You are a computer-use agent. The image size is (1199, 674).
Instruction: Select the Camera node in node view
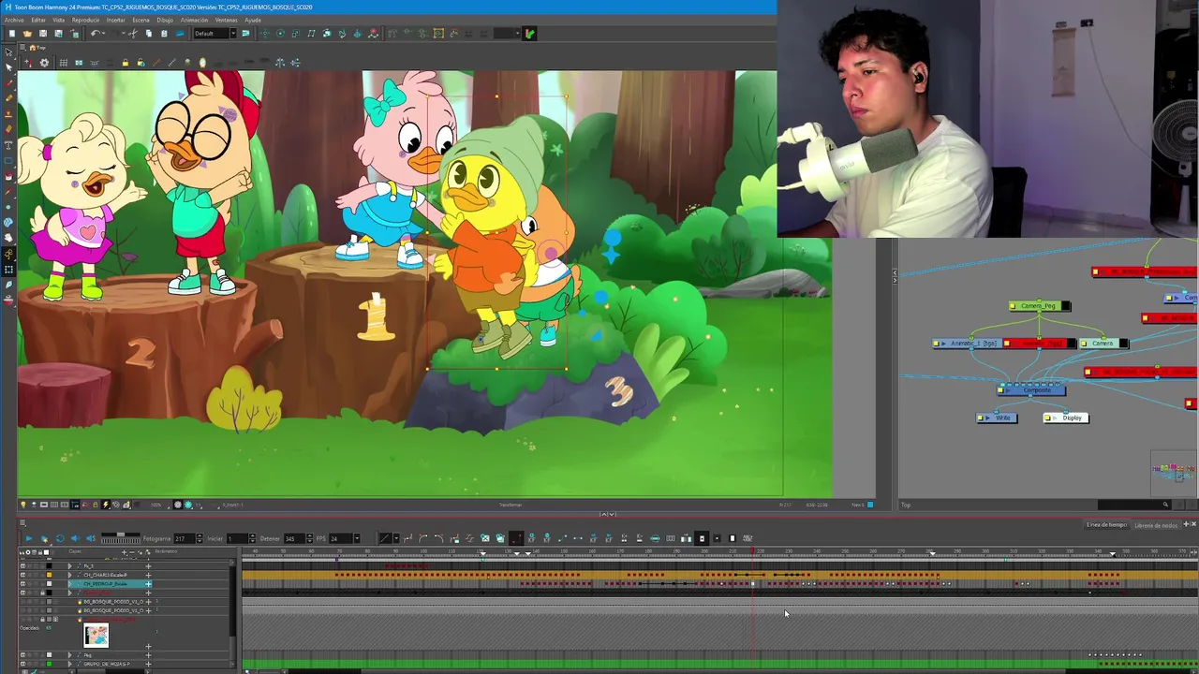pos(1103,344)
